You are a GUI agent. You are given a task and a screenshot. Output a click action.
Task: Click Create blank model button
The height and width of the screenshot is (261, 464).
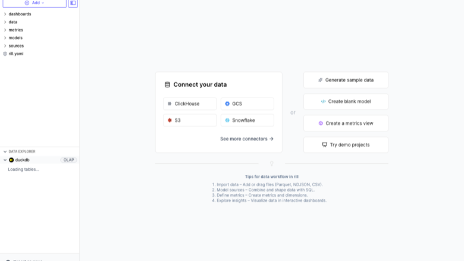click(346, 102)
